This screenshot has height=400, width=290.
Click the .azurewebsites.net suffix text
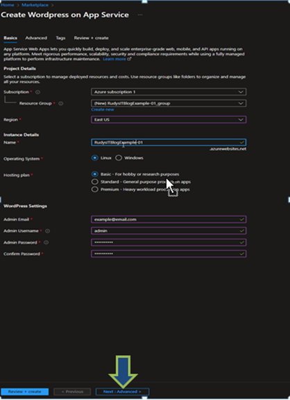pyautogui.click(x=228, y=149)
